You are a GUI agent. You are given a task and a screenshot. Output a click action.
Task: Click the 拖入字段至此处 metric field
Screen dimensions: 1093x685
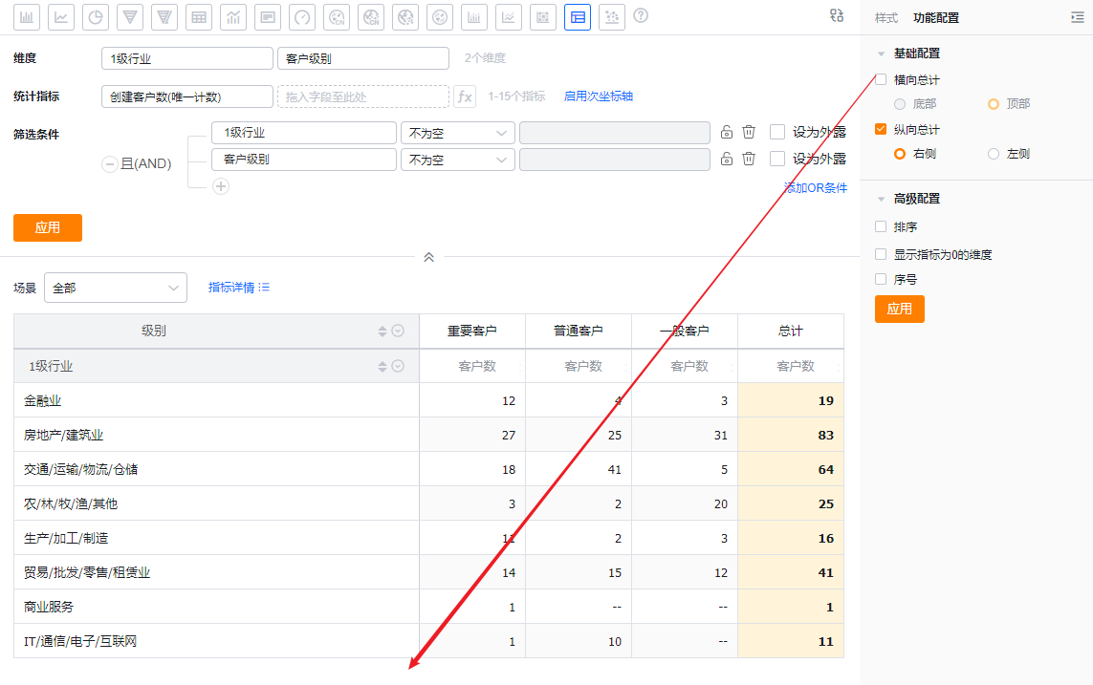pyautogui.click(x=362, y=96)
